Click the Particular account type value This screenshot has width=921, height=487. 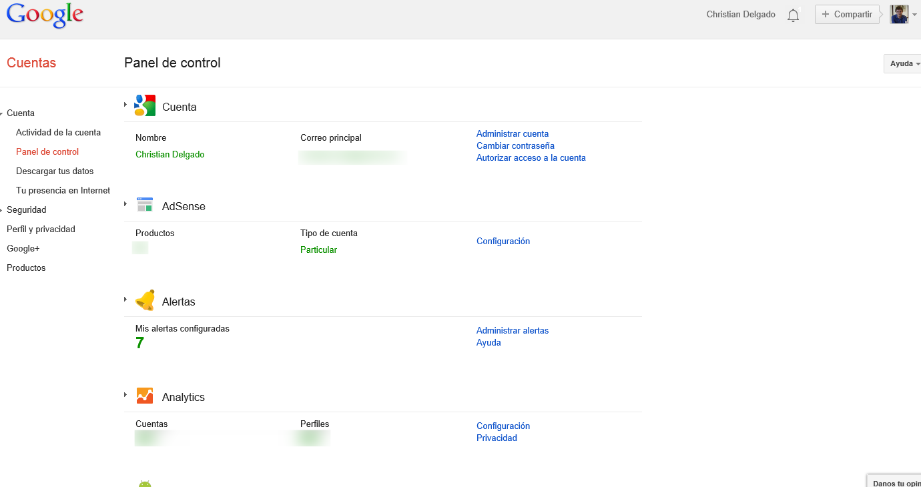pos(318,250)
